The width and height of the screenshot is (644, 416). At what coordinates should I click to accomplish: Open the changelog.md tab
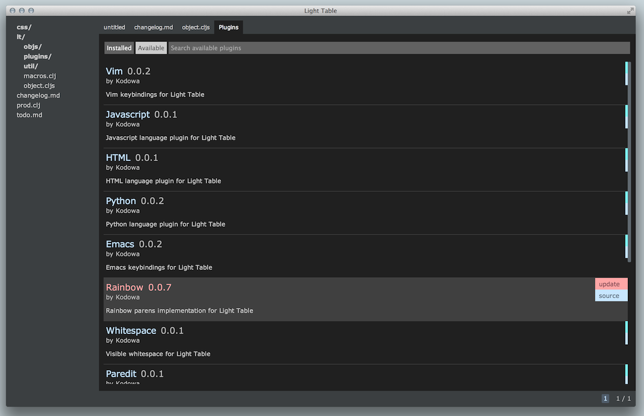pyautogui.click(x=153, y=27)
